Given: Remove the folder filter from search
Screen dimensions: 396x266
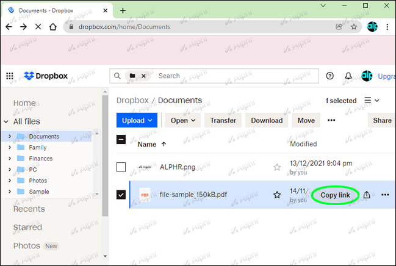Looking at the screenshot, I should tap(143, 76).
